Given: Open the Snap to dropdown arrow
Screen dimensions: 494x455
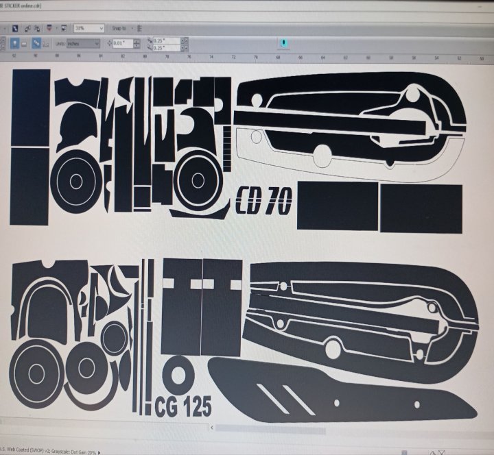Looking at the screenshot, I should (132, 29).
